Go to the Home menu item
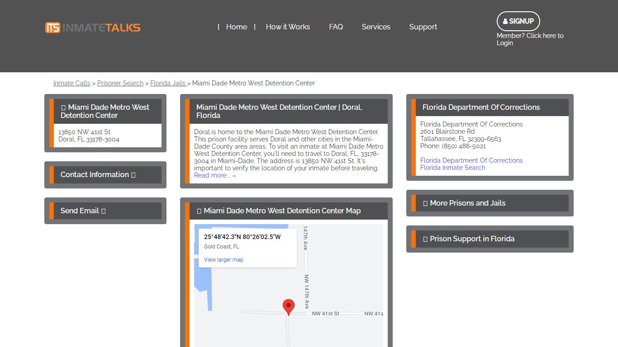Viewport: 618px width, 347px height. [237, 27]
